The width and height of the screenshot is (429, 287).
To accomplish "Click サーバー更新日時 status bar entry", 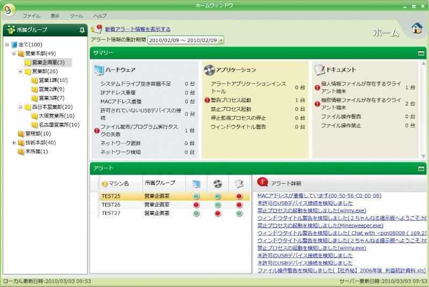I will (383, 281).
